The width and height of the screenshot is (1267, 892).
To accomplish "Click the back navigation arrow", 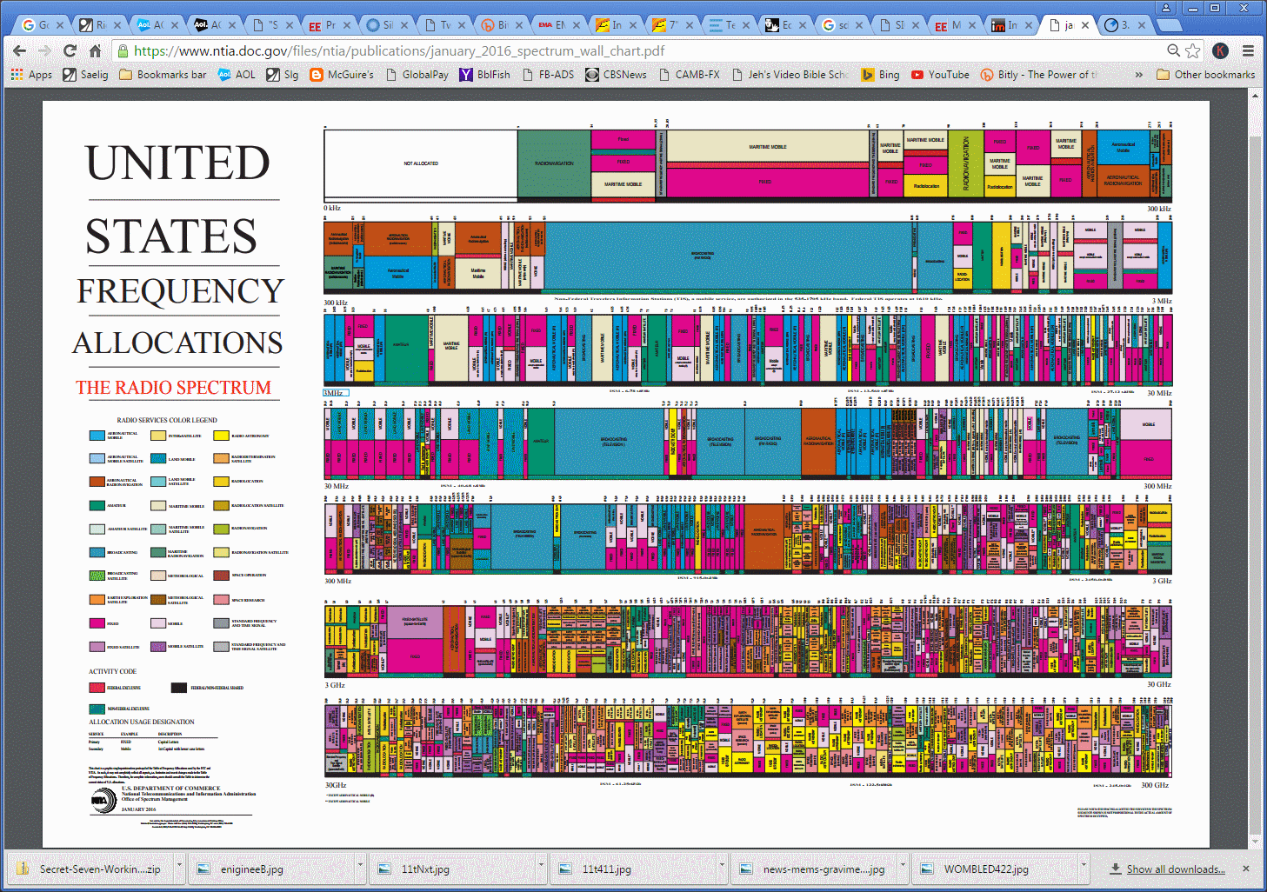I will click(x=18, y=50).
